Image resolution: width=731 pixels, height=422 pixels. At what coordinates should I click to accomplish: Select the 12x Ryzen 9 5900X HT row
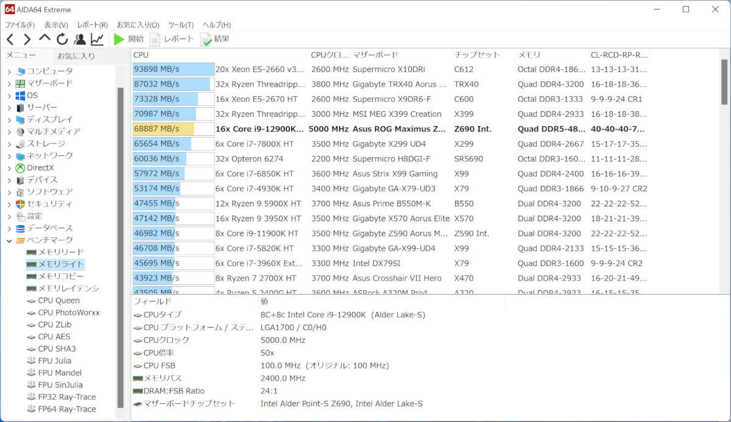pos(390,203)
